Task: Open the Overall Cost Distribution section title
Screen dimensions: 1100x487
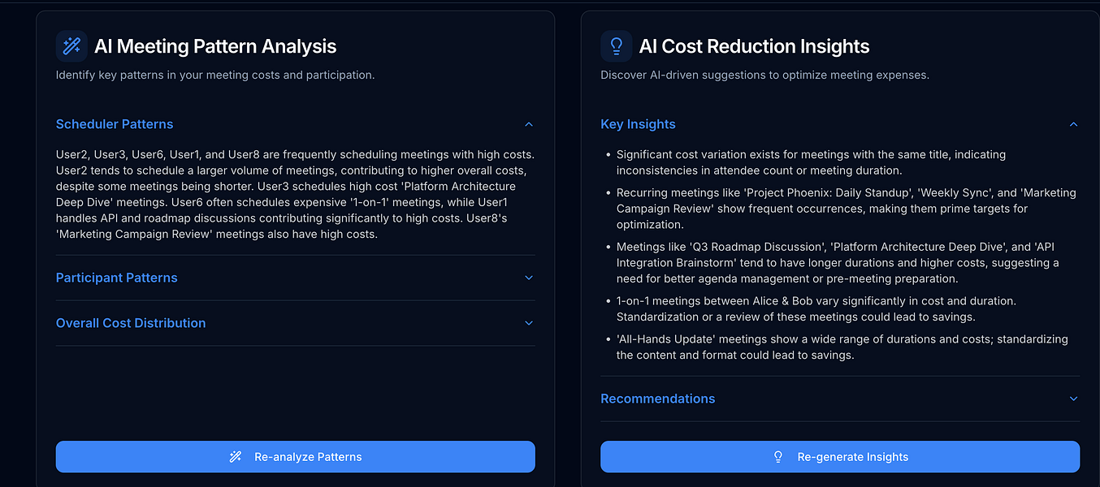Action: click(x=131, y=323)
